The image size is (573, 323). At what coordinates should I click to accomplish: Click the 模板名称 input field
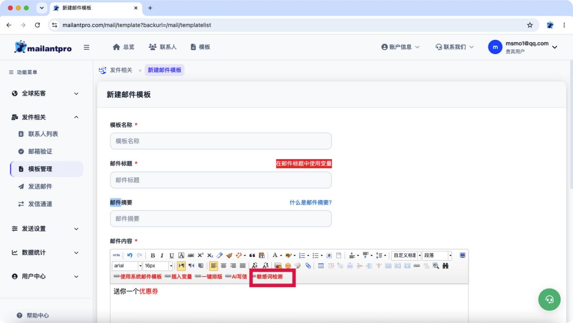[221, 141]
